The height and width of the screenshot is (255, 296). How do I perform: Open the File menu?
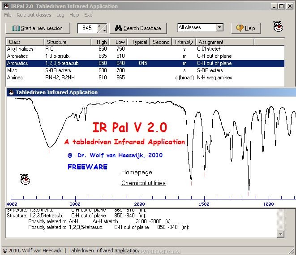[8, 15]
